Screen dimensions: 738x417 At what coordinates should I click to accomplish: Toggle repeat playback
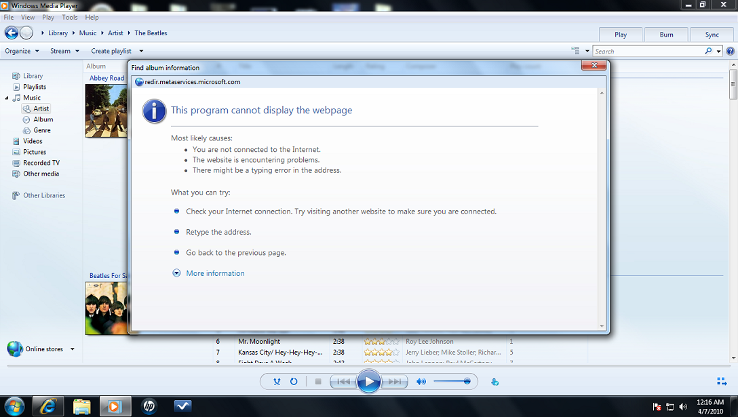click(294, 382)
